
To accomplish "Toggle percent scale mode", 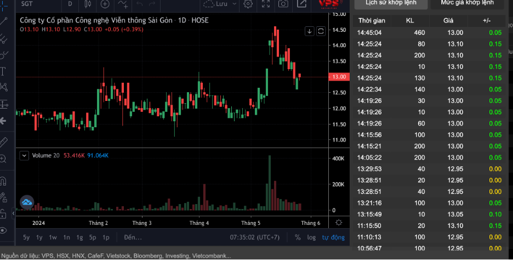I will (298, 238).
